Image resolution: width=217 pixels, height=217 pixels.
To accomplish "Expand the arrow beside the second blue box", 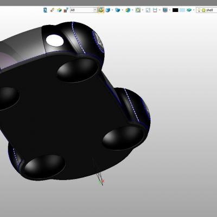I will [122, 10].
